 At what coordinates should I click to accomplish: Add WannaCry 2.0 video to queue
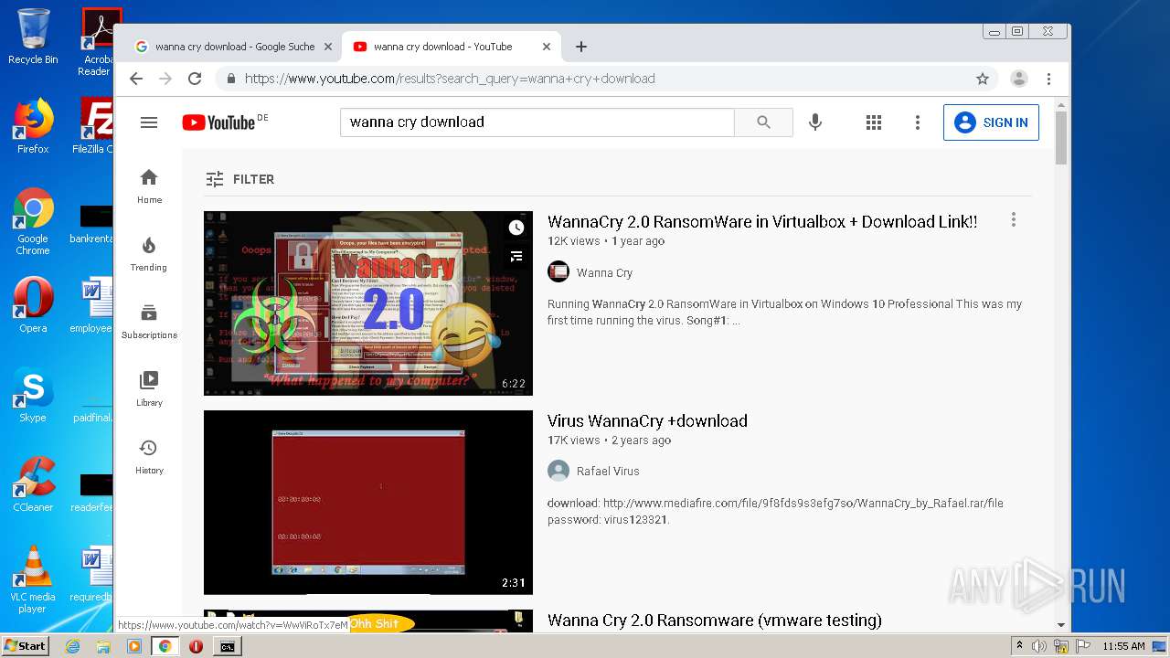point(516,257)
